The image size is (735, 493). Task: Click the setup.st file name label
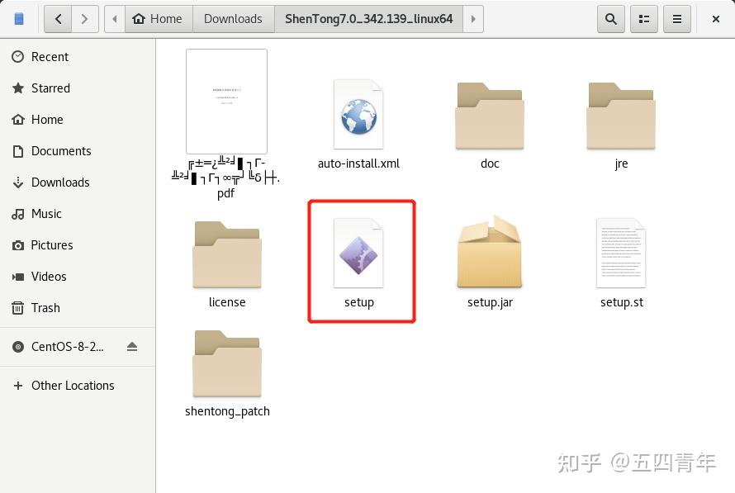point(622,302)
